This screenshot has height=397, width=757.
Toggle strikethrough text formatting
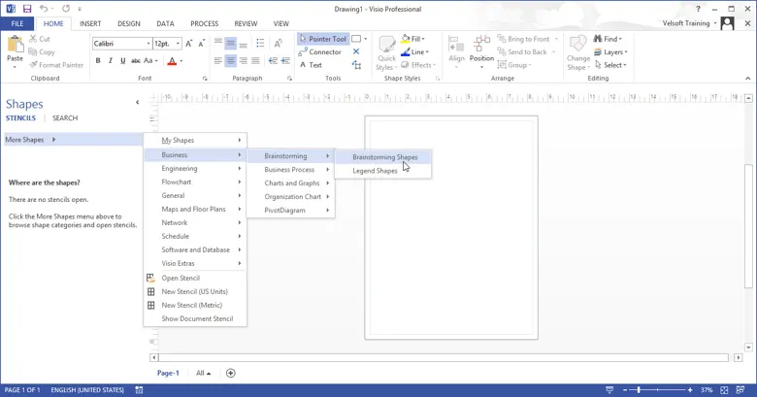[136, 60]
